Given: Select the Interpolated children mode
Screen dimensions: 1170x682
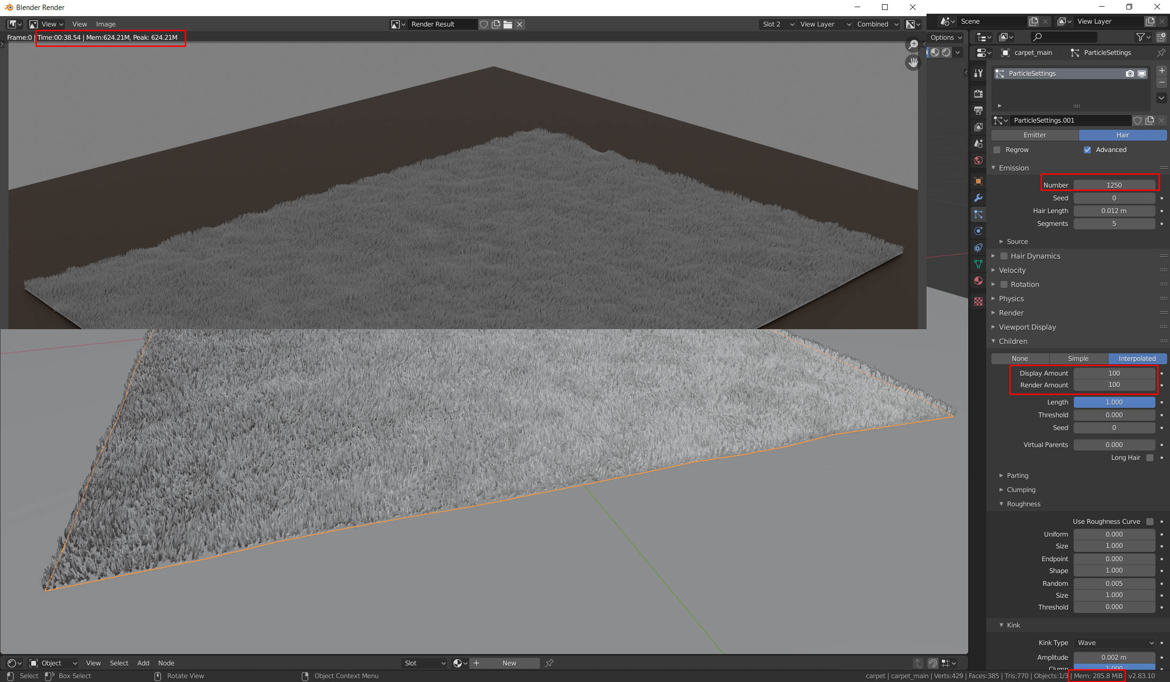Looking at the screenshot, I should [1137, 359].
